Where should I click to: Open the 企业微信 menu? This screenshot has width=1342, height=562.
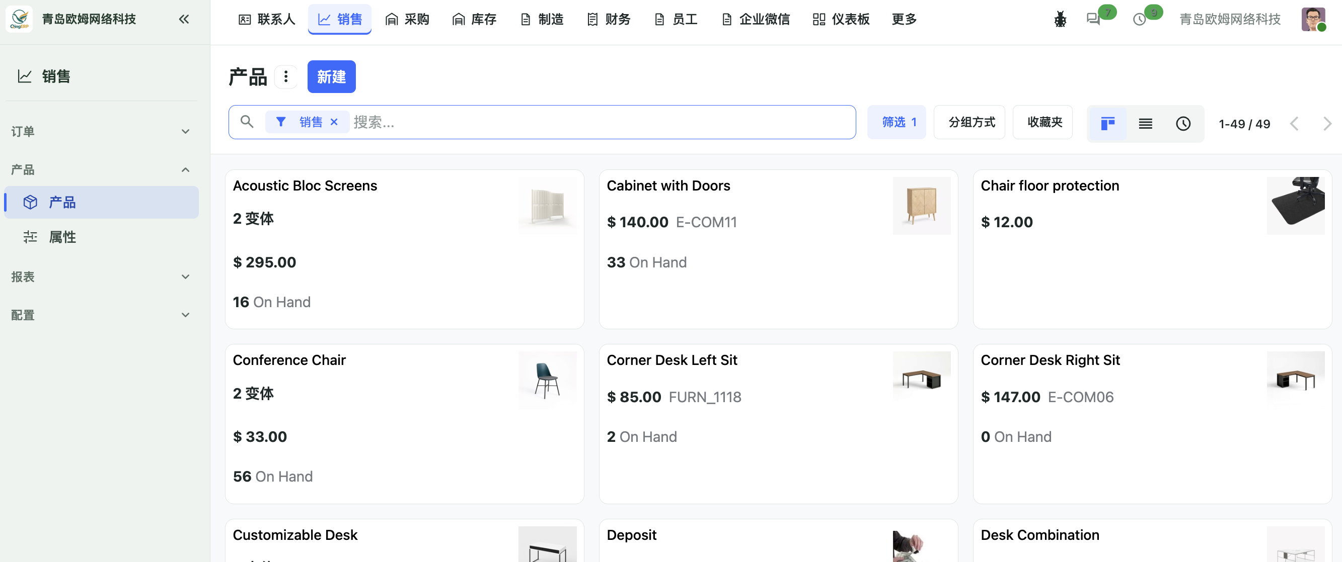pyautogui.click(x=756, y=19)
